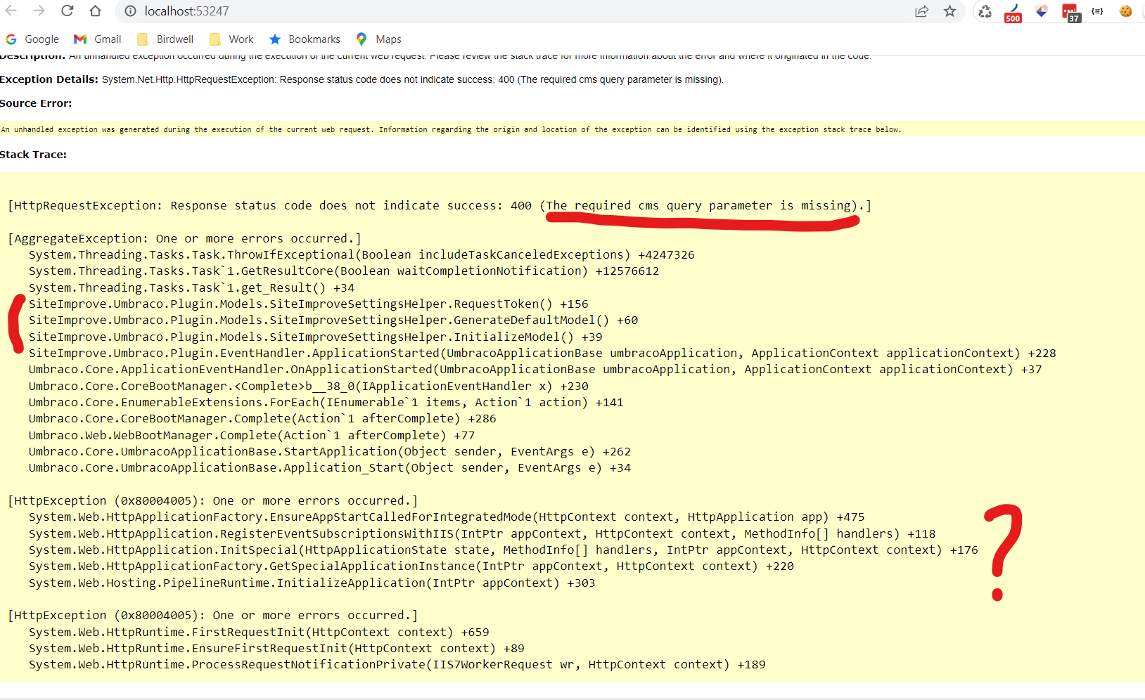The width and height of the screenshot is (1145, 700).
Task: Click the SiteImprove EventHandler.ApplicationStarted line
Action: pos(542,353)
